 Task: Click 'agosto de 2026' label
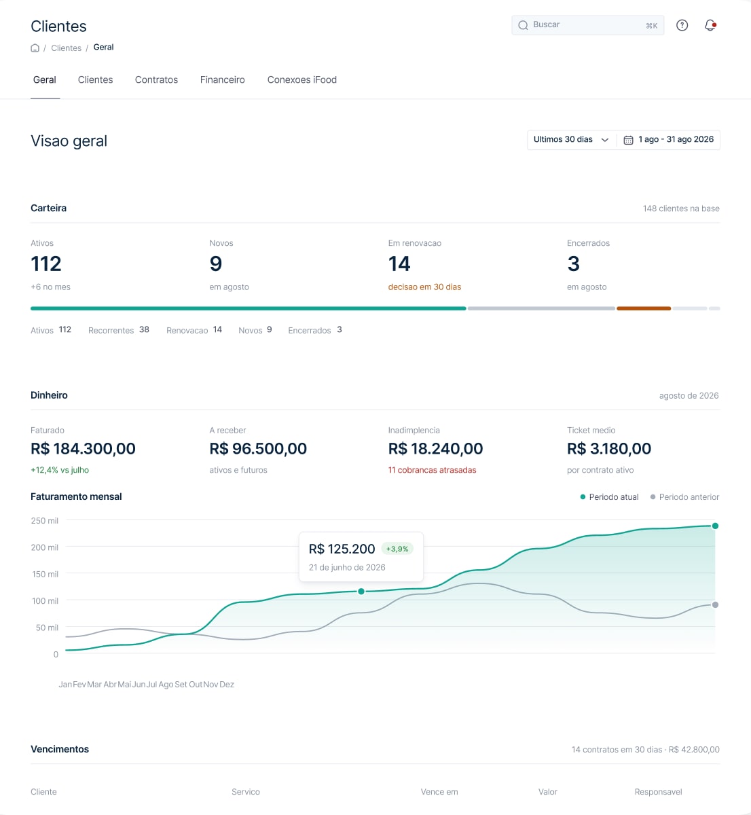689,396
